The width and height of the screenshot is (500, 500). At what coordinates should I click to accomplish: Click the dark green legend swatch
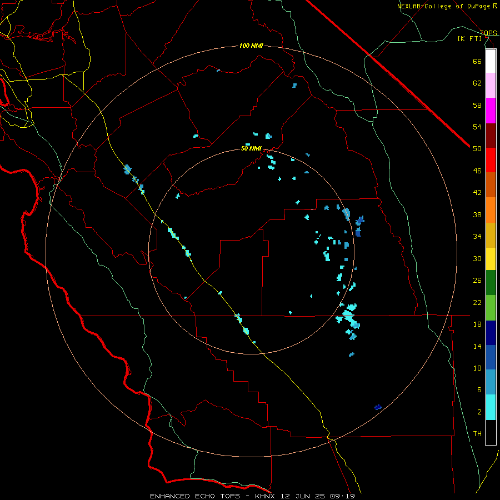pos(491,283)
